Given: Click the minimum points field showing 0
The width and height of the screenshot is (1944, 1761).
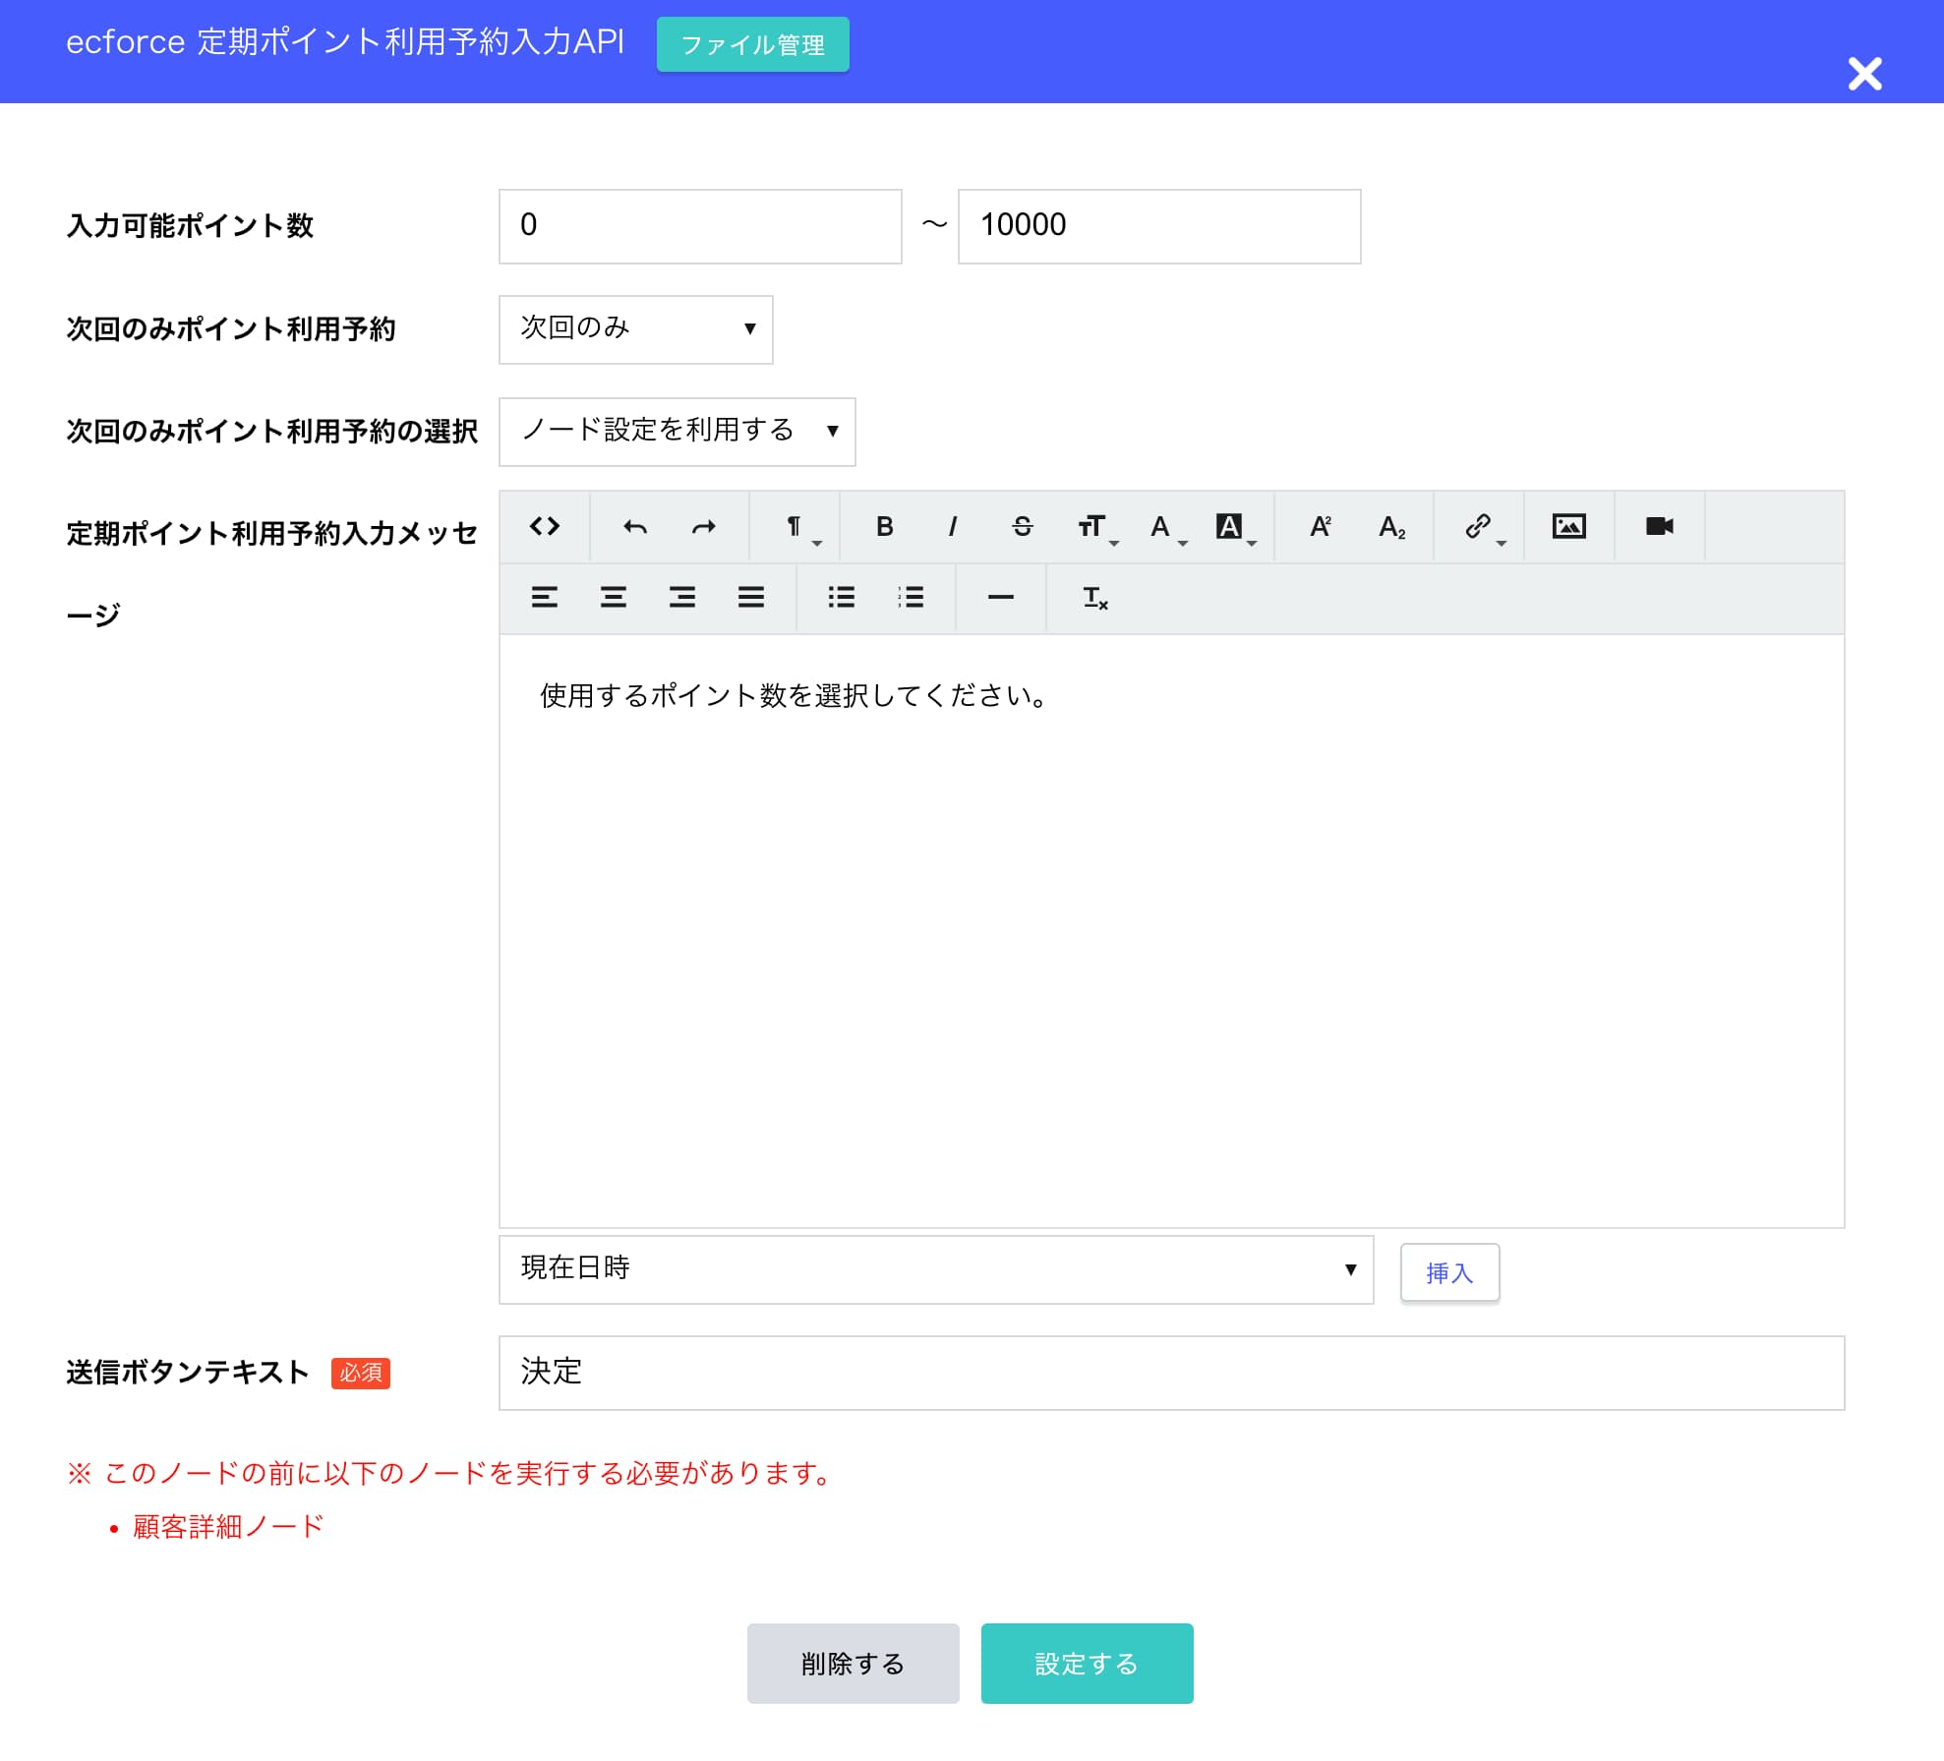Looking at the screenshot, I should tap(700, 226).
